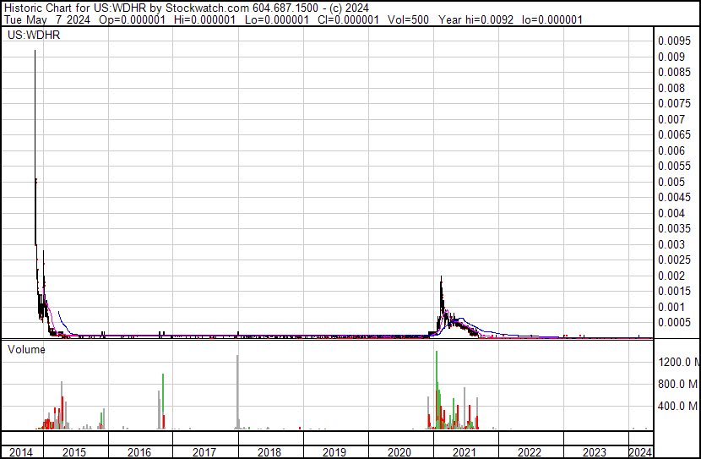701x459 pixels.
Task: Click the 400.0 M volume axis label
Action: click(x=678, y=407)
